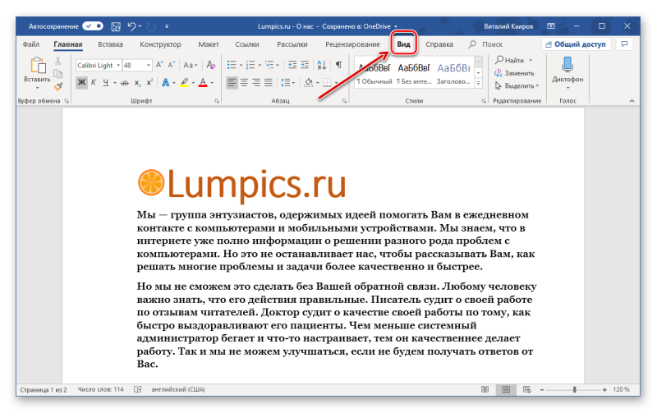
Task: Open the Выделить dropdown
Action: pyautogui.click(x=517, y=86)
